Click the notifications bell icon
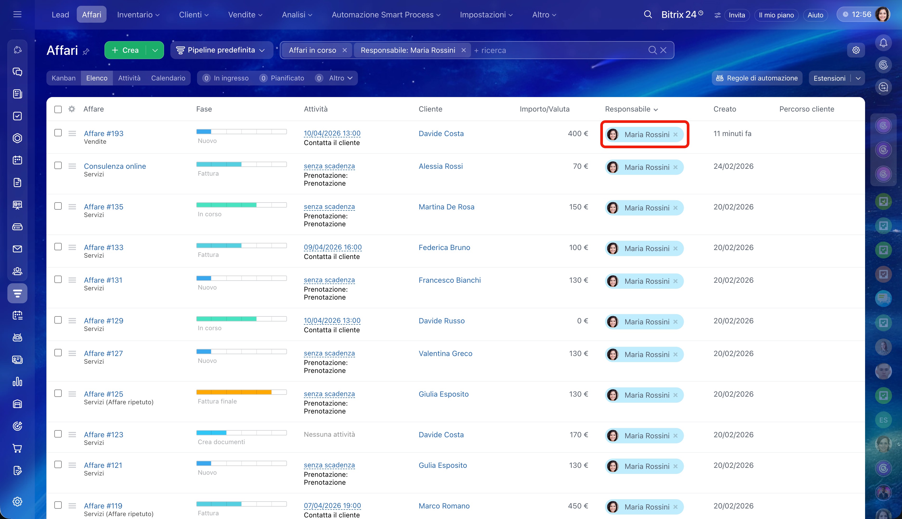902x519 pixels. pyautogui.click(x=883, y=43)
